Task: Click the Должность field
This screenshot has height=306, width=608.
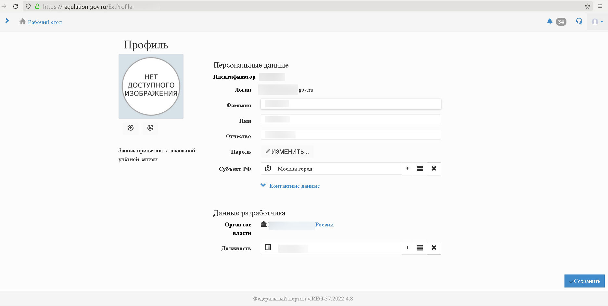Action: tap(331, 248)
